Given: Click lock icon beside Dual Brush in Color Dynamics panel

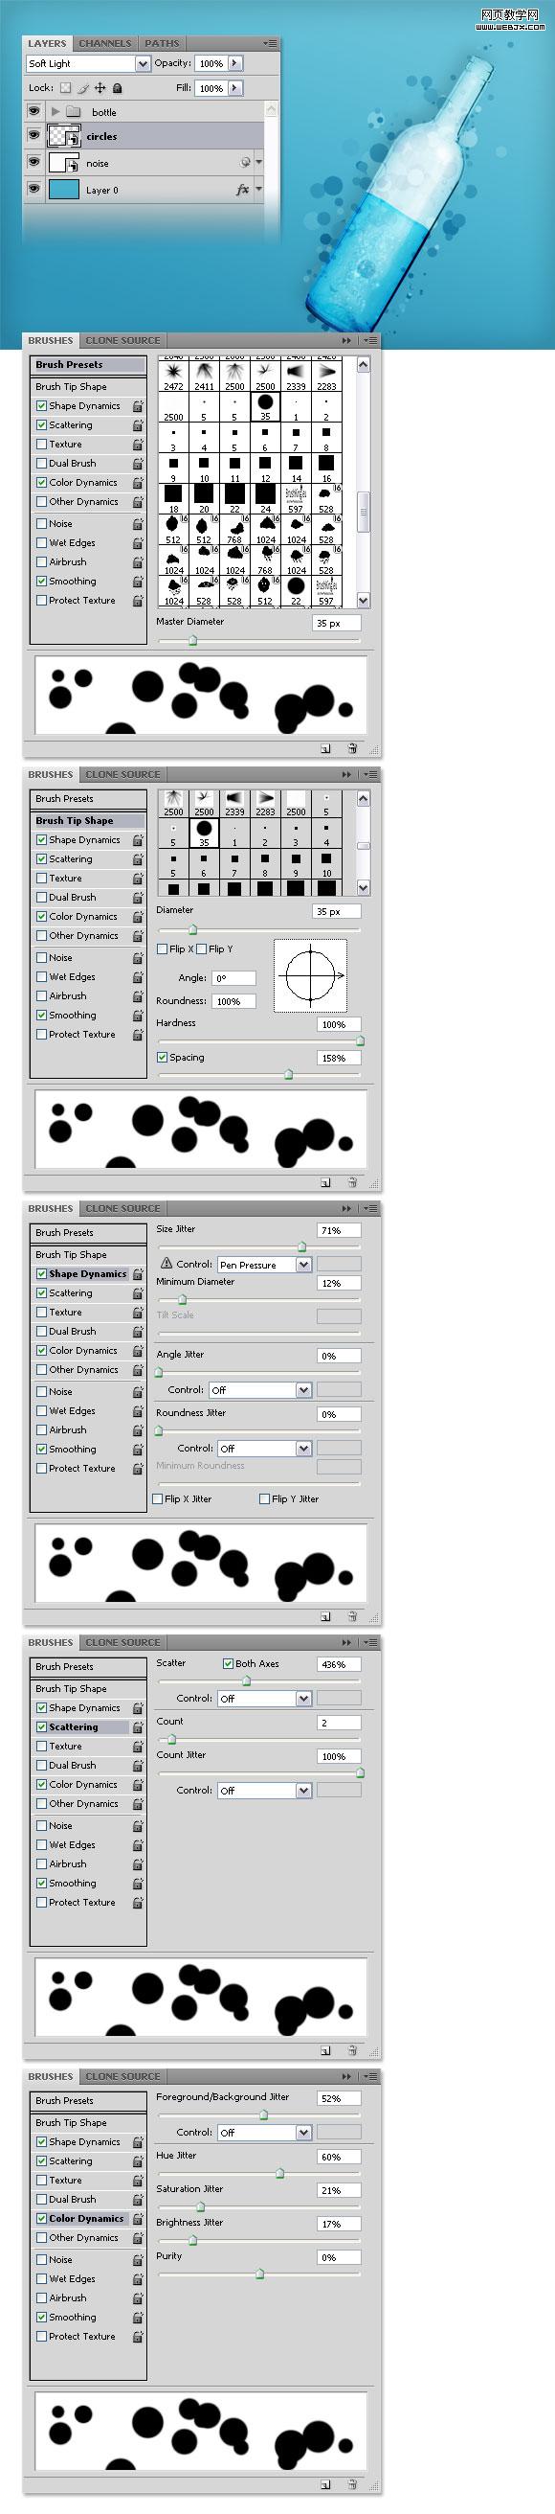Looking at the screenshot, I should [x=138, y=2199].
